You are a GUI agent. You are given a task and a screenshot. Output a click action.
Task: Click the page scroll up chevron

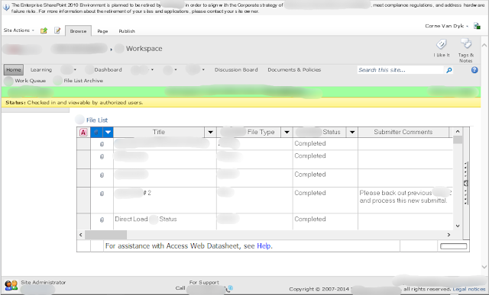click(x=484, y=46)
